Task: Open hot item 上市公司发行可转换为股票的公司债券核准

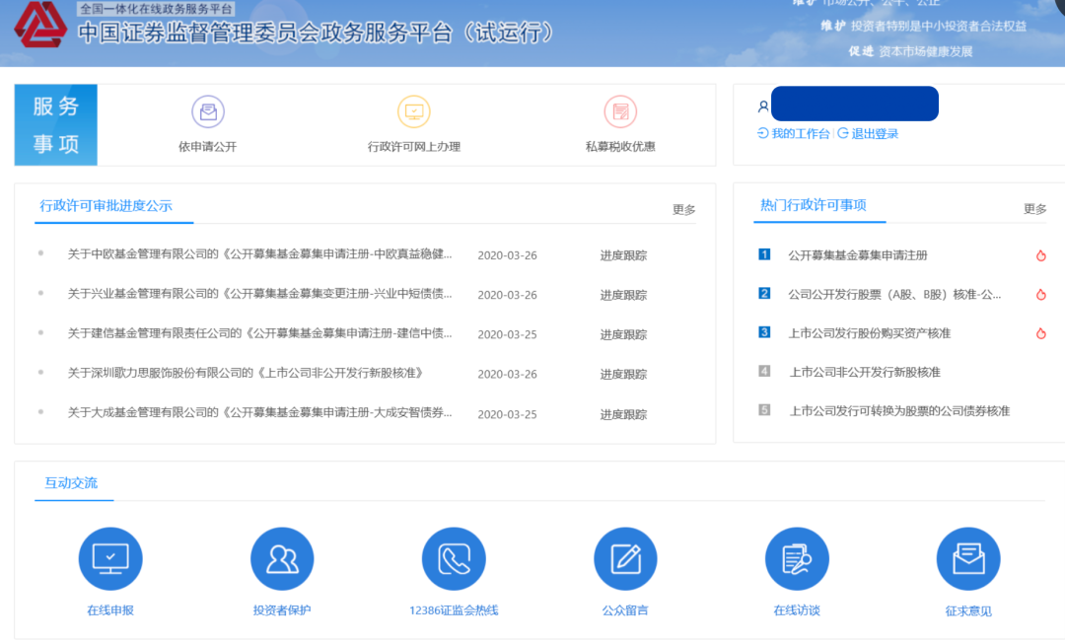Action: pyautogui.click(x=899, y=411)
